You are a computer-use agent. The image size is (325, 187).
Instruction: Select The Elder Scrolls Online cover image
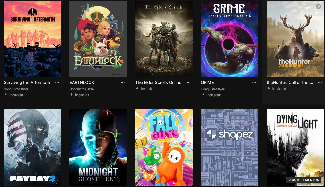click(164, 39)
